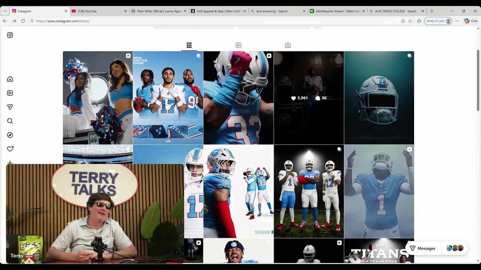This screenshot has width=481, height=270.
Task: Click the address bar with instagram.com/titans
Action: tap(212, 21)
